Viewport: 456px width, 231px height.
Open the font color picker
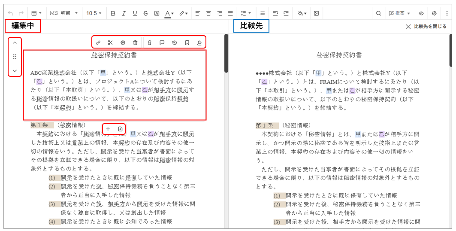point(169,13)
